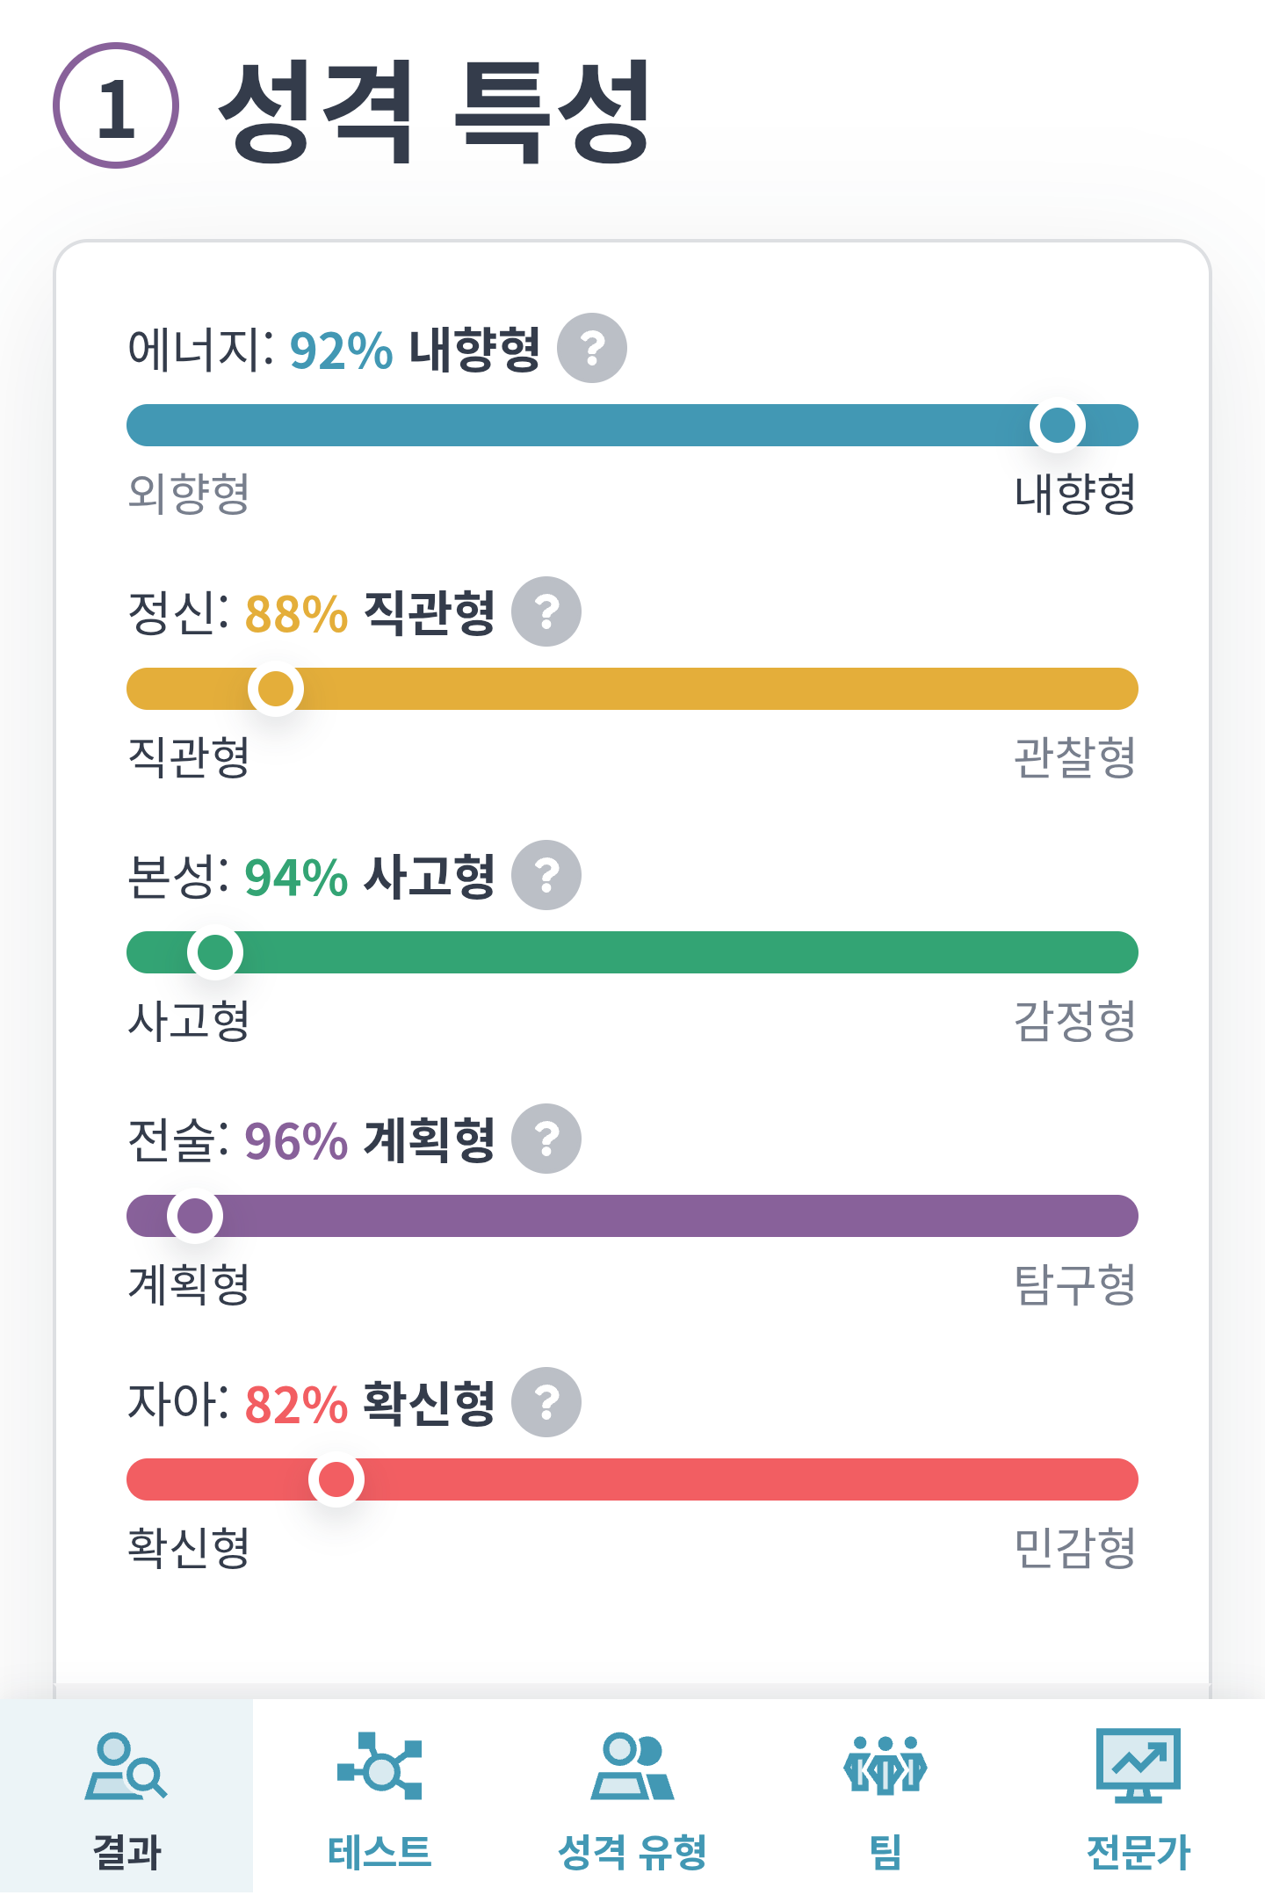Viewport: 1265px width, 1895px height.
Task: Click the purple 전술 slider knob
Action: (x=195, y=1216)
